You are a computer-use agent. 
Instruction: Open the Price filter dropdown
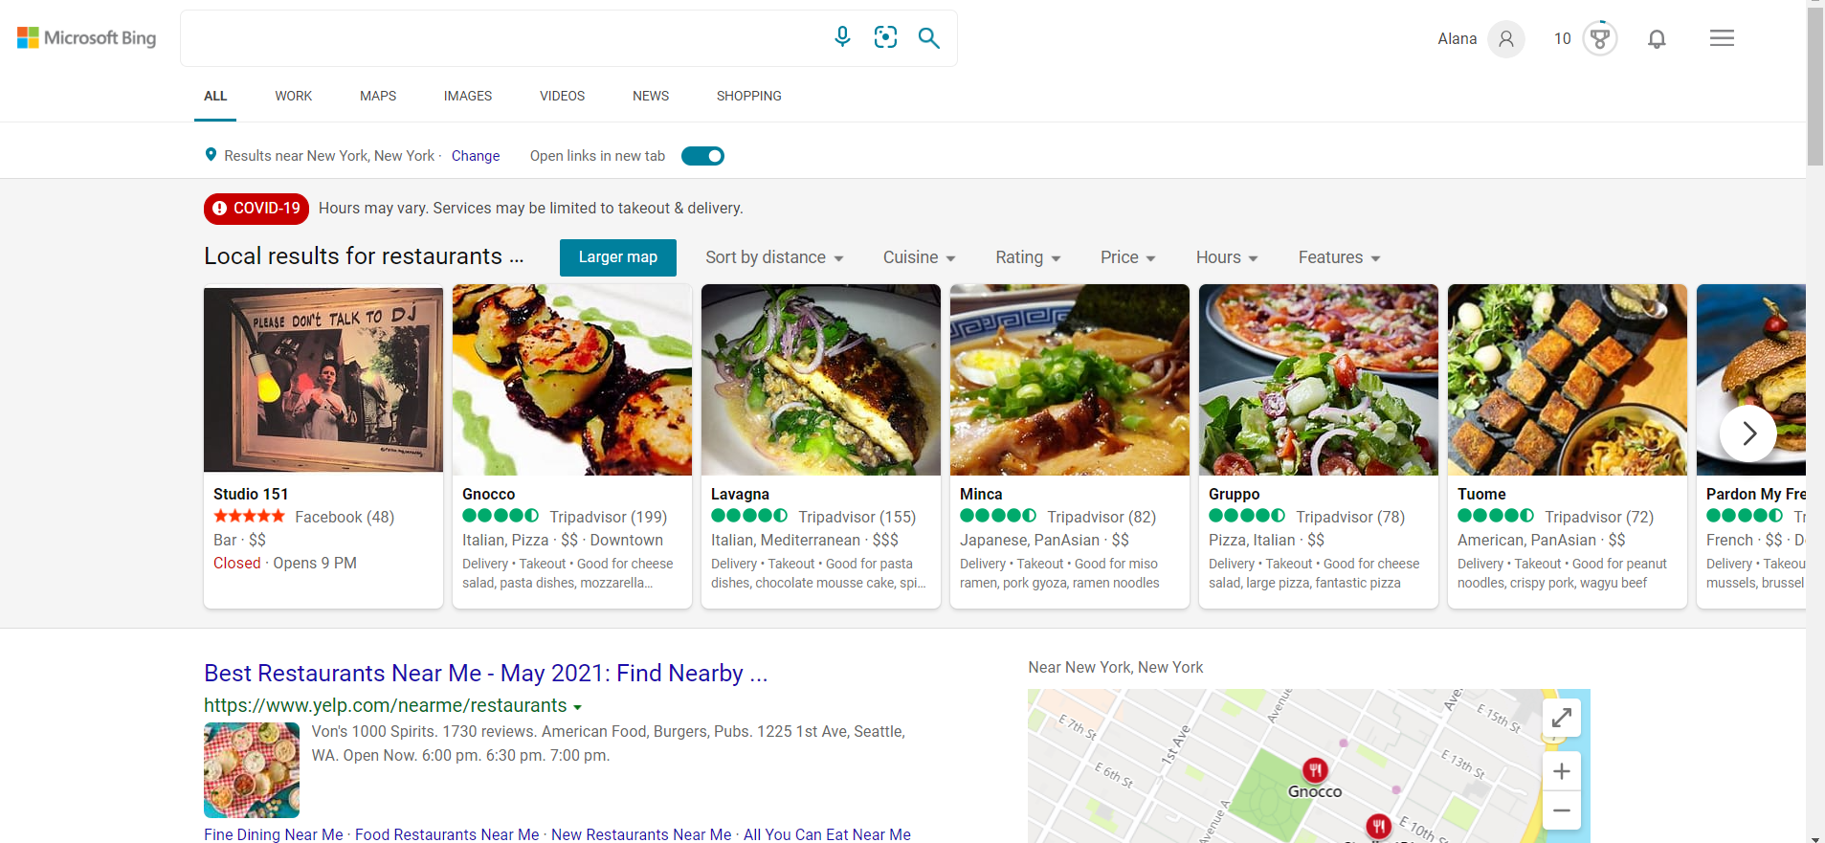[x=1127, y=257]
